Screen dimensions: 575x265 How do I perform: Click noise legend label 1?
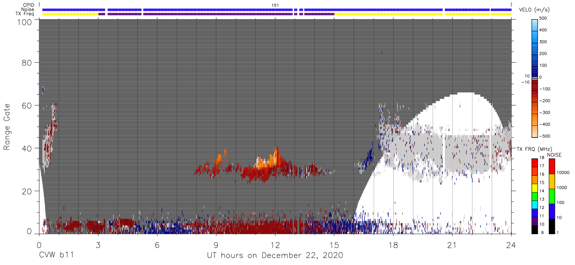click(558, 233)
